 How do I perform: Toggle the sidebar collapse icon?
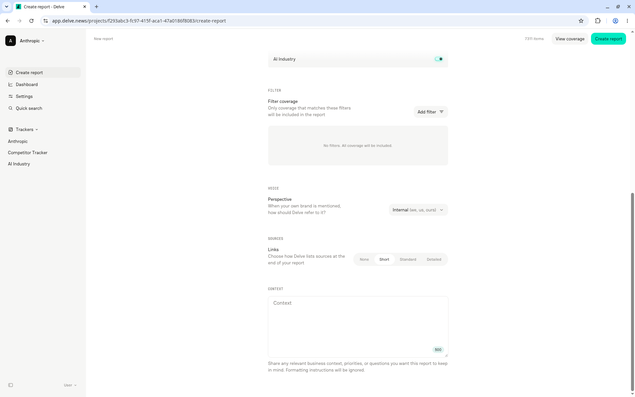coord(11,385)
